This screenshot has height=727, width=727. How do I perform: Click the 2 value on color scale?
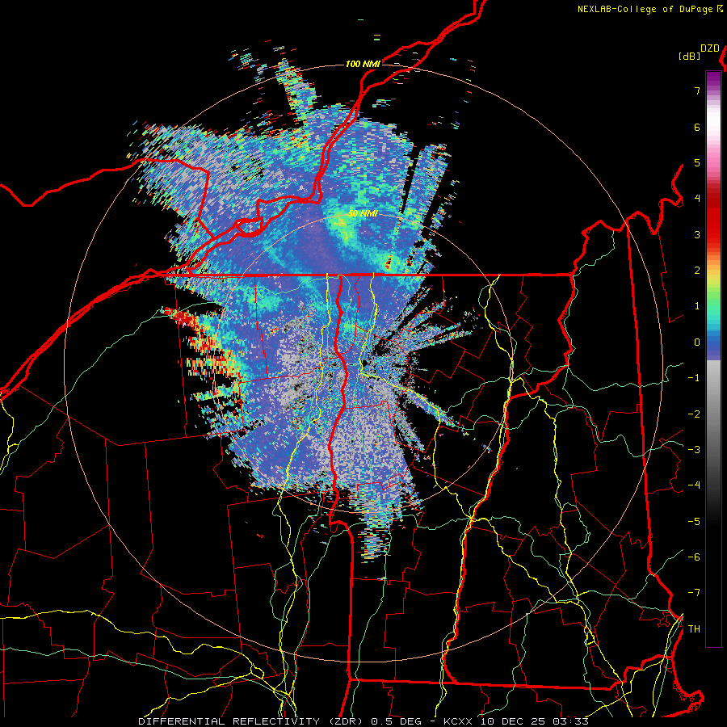point(697,271)
